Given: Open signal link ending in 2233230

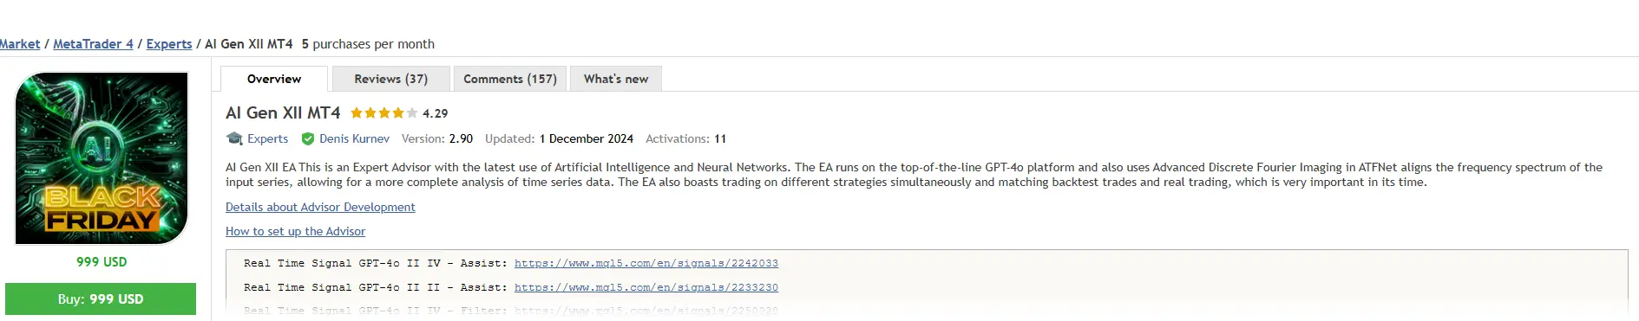Looking at the screenshot, I should coord(646,287).
